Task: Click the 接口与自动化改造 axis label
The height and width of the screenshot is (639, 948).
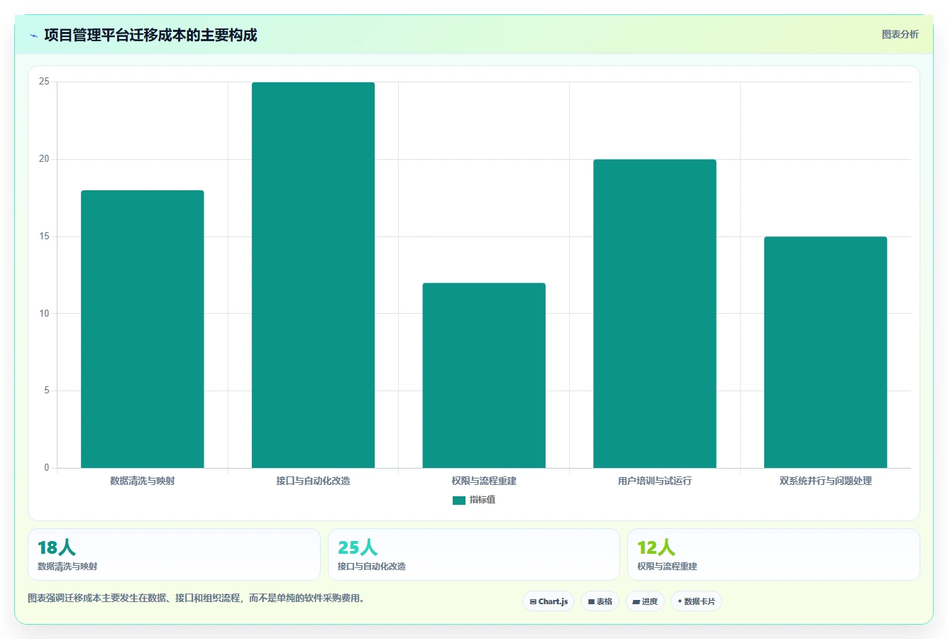Action: pos(313,481)
